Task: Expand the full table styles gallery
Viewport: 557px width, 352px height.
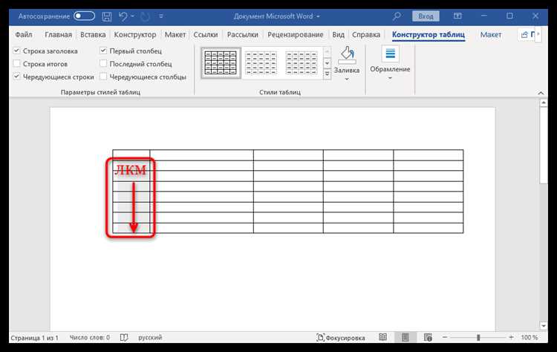Action: click(327, 74)
